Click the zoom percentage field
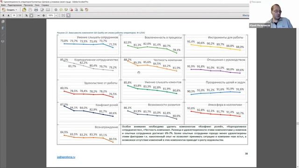Viewport: 299px width, 168px height. click(51, 15)
